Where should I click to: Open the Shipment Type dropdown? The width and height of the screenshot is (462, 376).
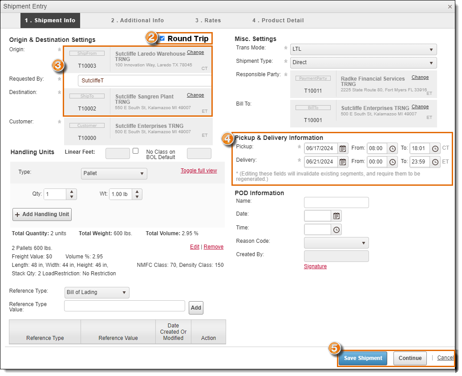click(363, 63)
